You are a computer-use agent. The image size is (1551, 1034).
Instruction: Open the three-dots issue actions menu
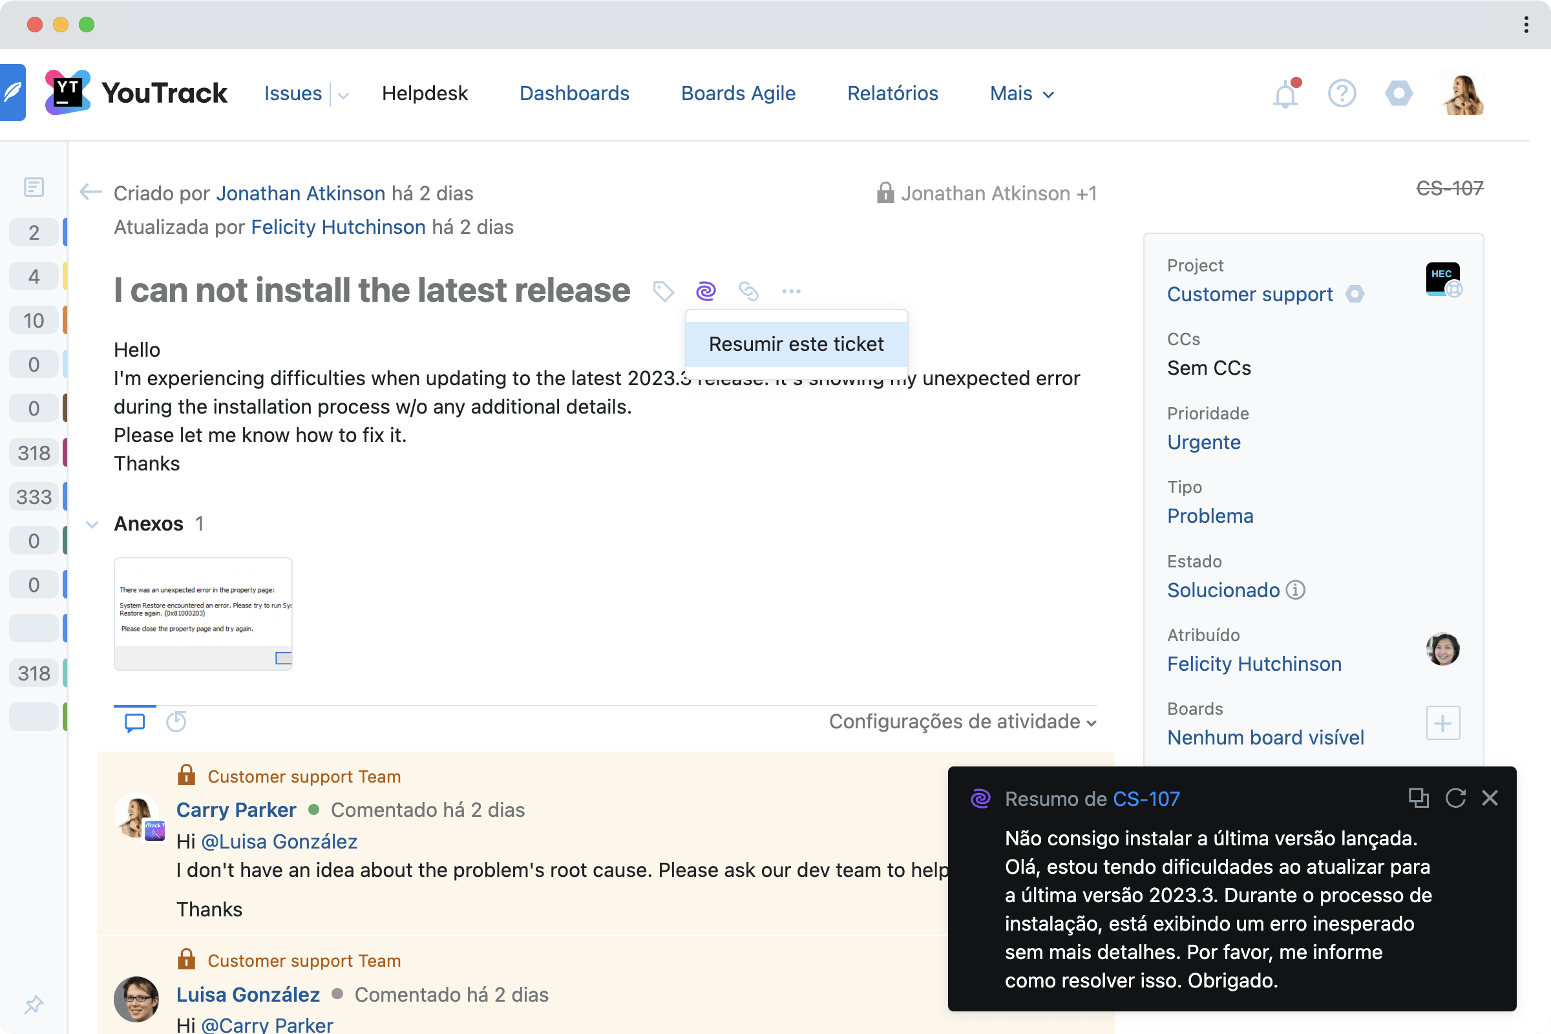[x=790, y=291]
